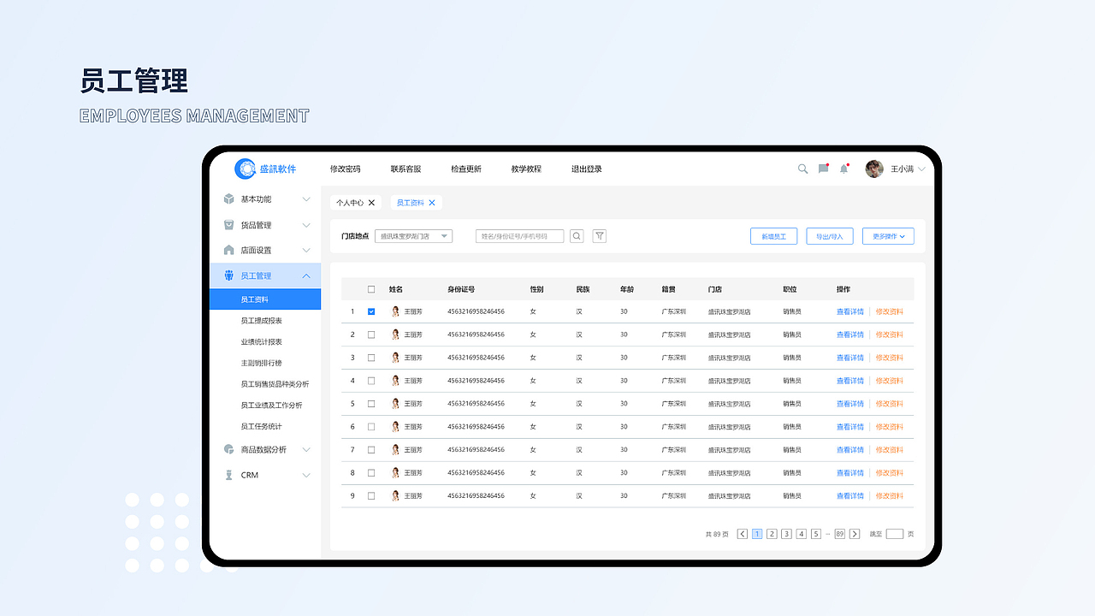The width and height of the screenshot is (1095, 616).
Task: Open the filter funnel icon
Action: tap(600, 236)
